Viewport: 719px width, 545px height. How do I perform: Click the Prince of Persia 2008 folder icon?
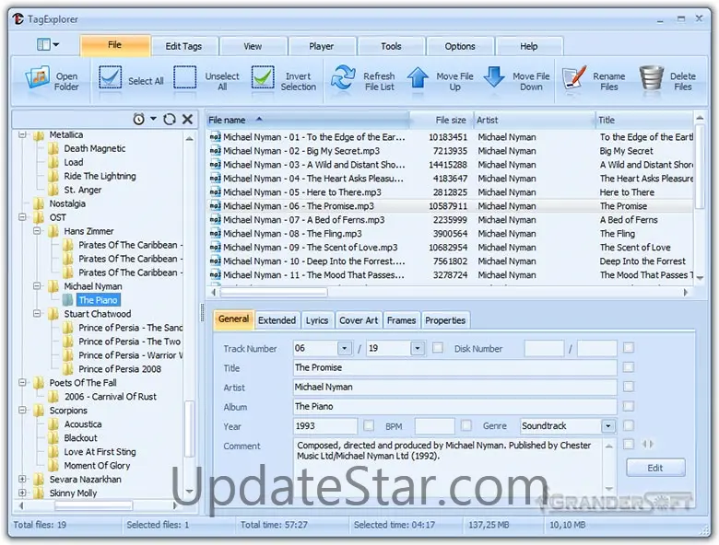point(68,368)
